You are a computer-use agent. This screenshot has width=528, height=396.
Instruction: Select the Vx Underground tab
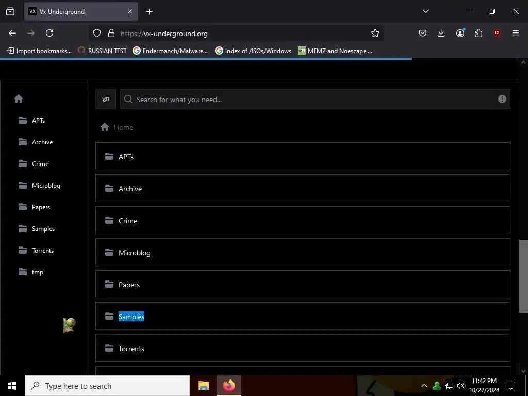81,11
